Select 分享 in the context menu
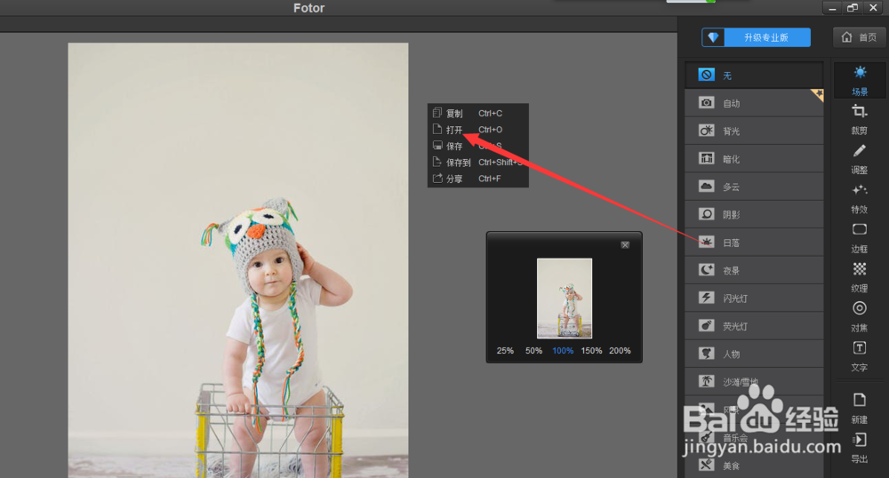The width and height of the screenshot is (889, 478). [x=454, y=179]
